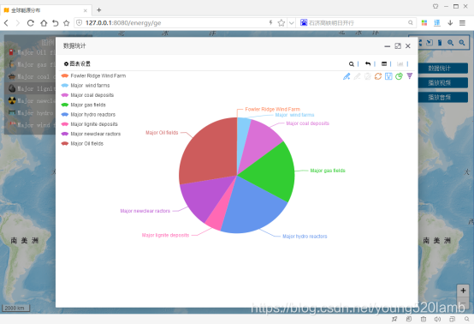Toggle Major wind farms legend entry
Screen dimensions: 474x324
pos(86,86)
